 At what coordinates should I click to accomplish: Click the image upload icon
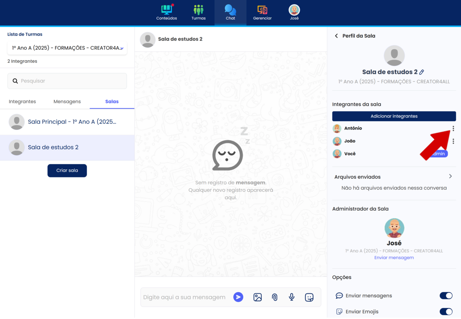[x=257, y=297]
